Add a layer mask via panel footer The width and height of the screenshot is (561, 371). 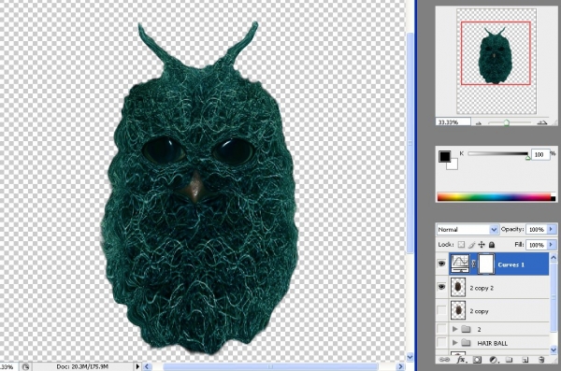[477, 360]
